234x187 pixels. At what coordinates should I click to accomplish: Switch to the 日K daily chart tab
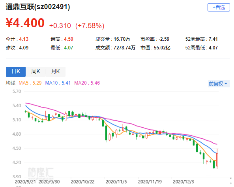(16, 72)
